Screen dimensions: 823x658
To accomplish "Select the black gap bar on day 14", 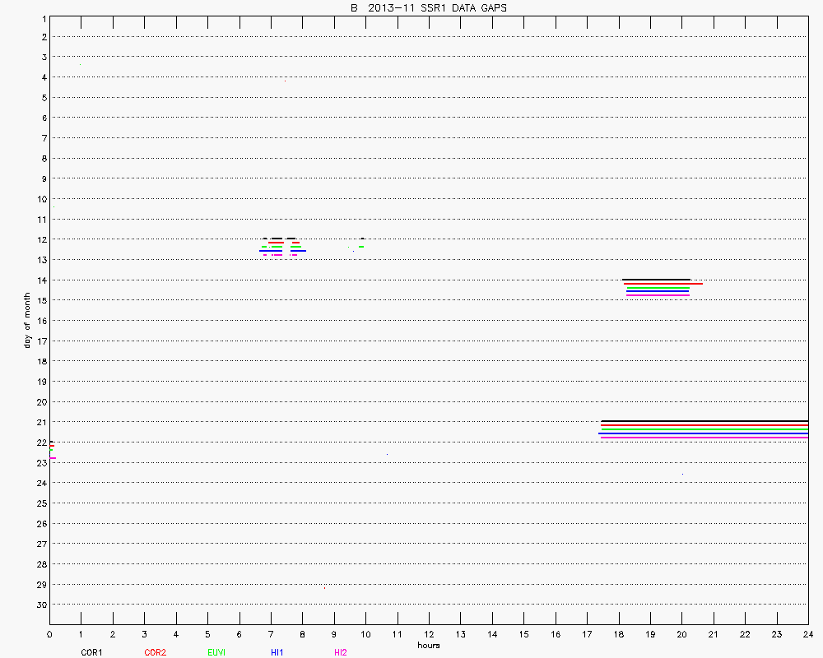I will tap(656, 280).
